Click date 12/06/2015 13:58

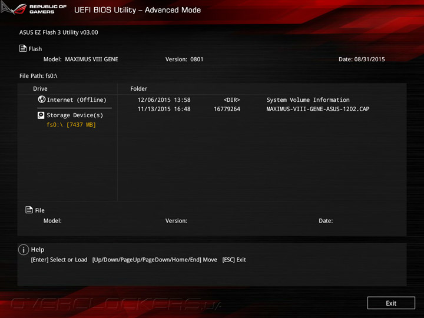pos(164,100)
